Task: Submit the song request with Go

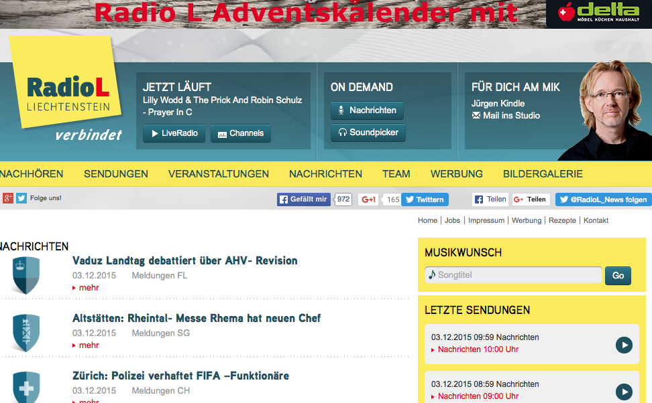Action: (618, 276)
